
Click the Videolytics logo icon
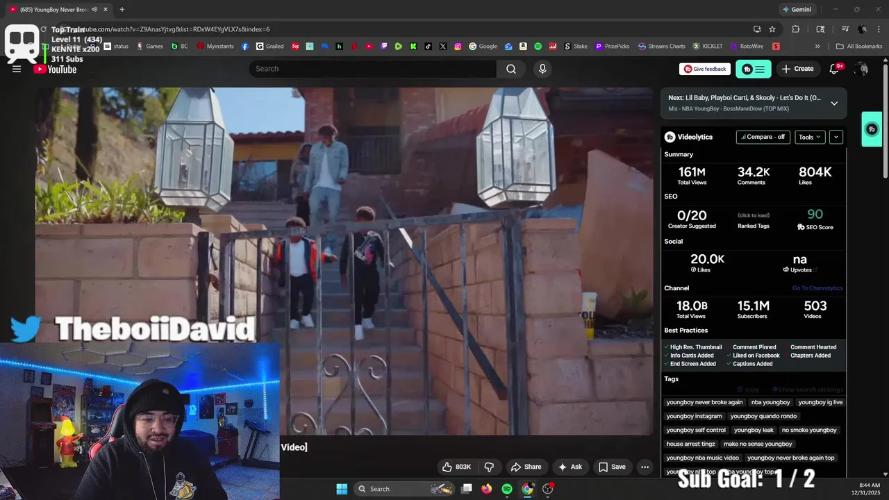tap(670, 137)
